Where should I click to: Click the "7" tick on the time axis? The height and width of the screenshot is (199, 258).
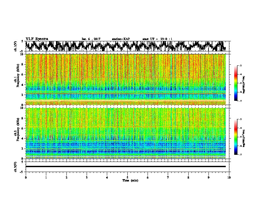tap(168, 178)
